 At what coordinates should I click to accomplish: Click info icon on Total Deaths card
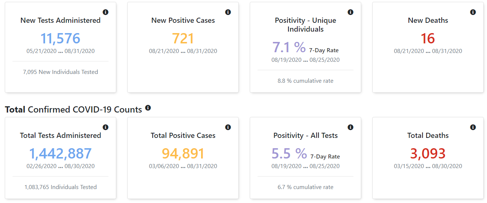pos(473,127)
